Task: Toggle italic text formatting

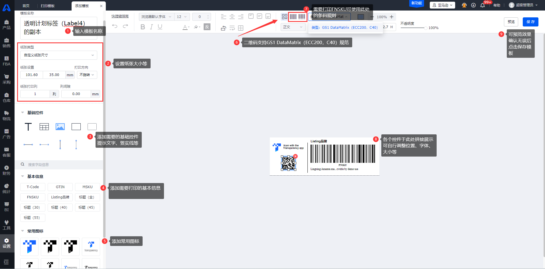Action: coord(151,27)
